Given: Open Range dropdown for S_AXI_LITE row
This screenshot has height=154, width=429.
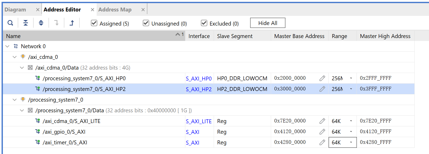Looking at the screenshot, I should tap(351, 121).
